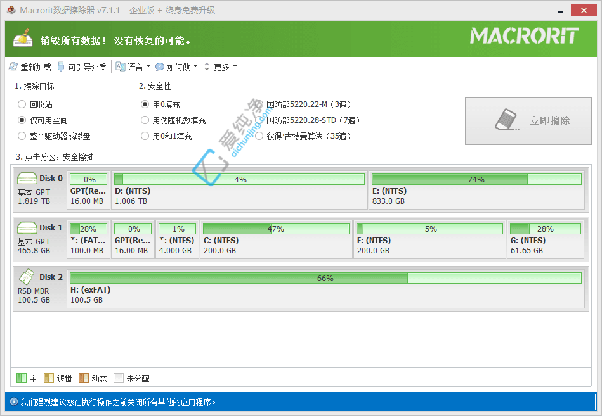Viewport: 602px width, 416px height.
Task: Click 可引导介质 toolbar label
Action: coord(87,67)
